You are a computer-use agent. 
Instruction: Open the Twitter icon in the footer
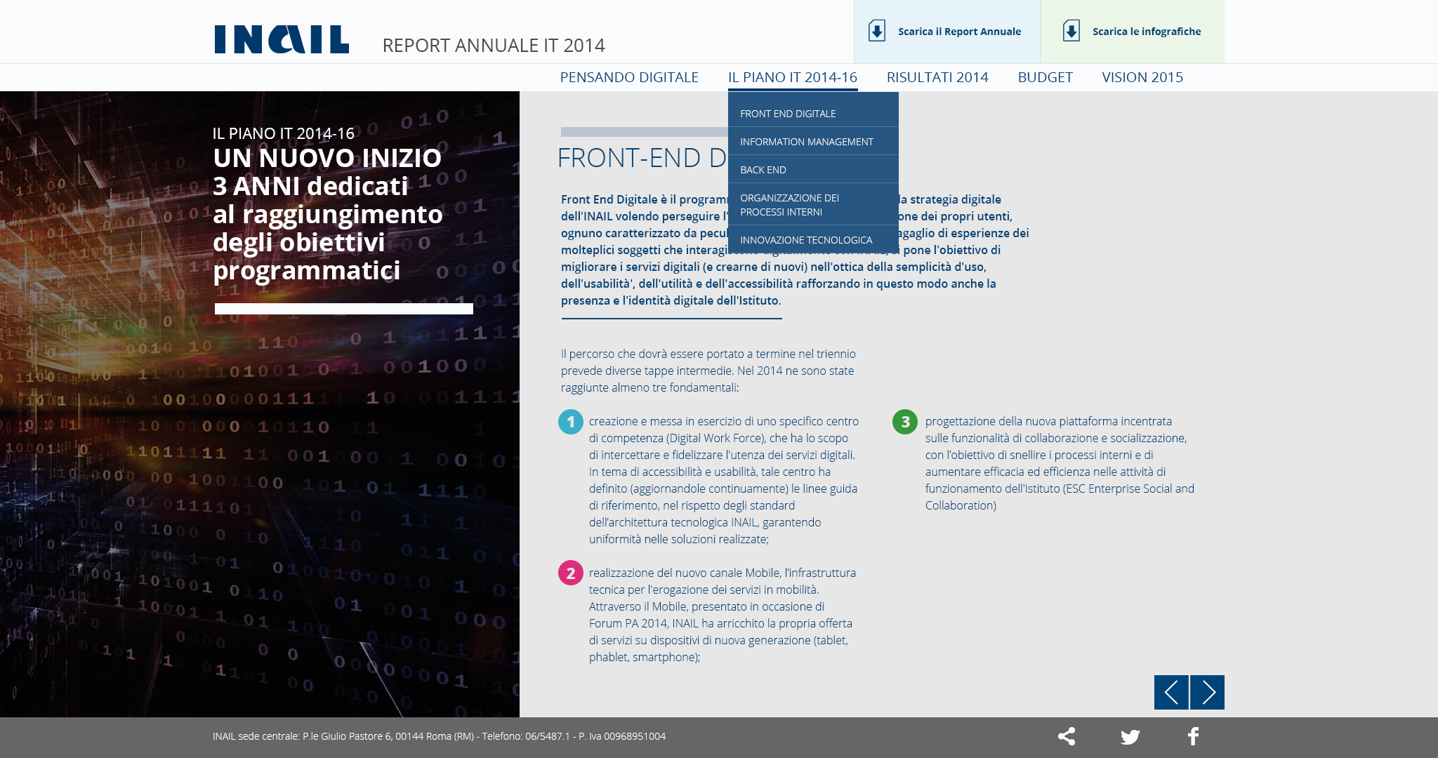(1130, 737)
